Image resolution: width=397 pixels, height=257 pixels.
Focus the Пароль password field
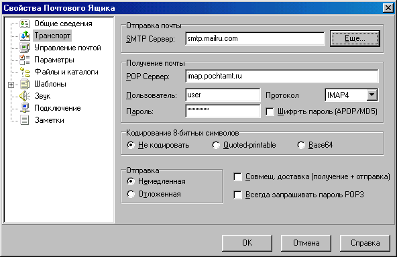click(223, 111)
